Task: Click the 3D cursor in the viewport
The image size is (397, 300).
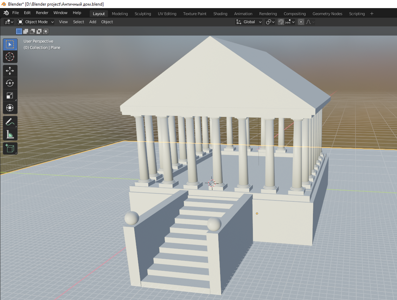Action: 212,183
